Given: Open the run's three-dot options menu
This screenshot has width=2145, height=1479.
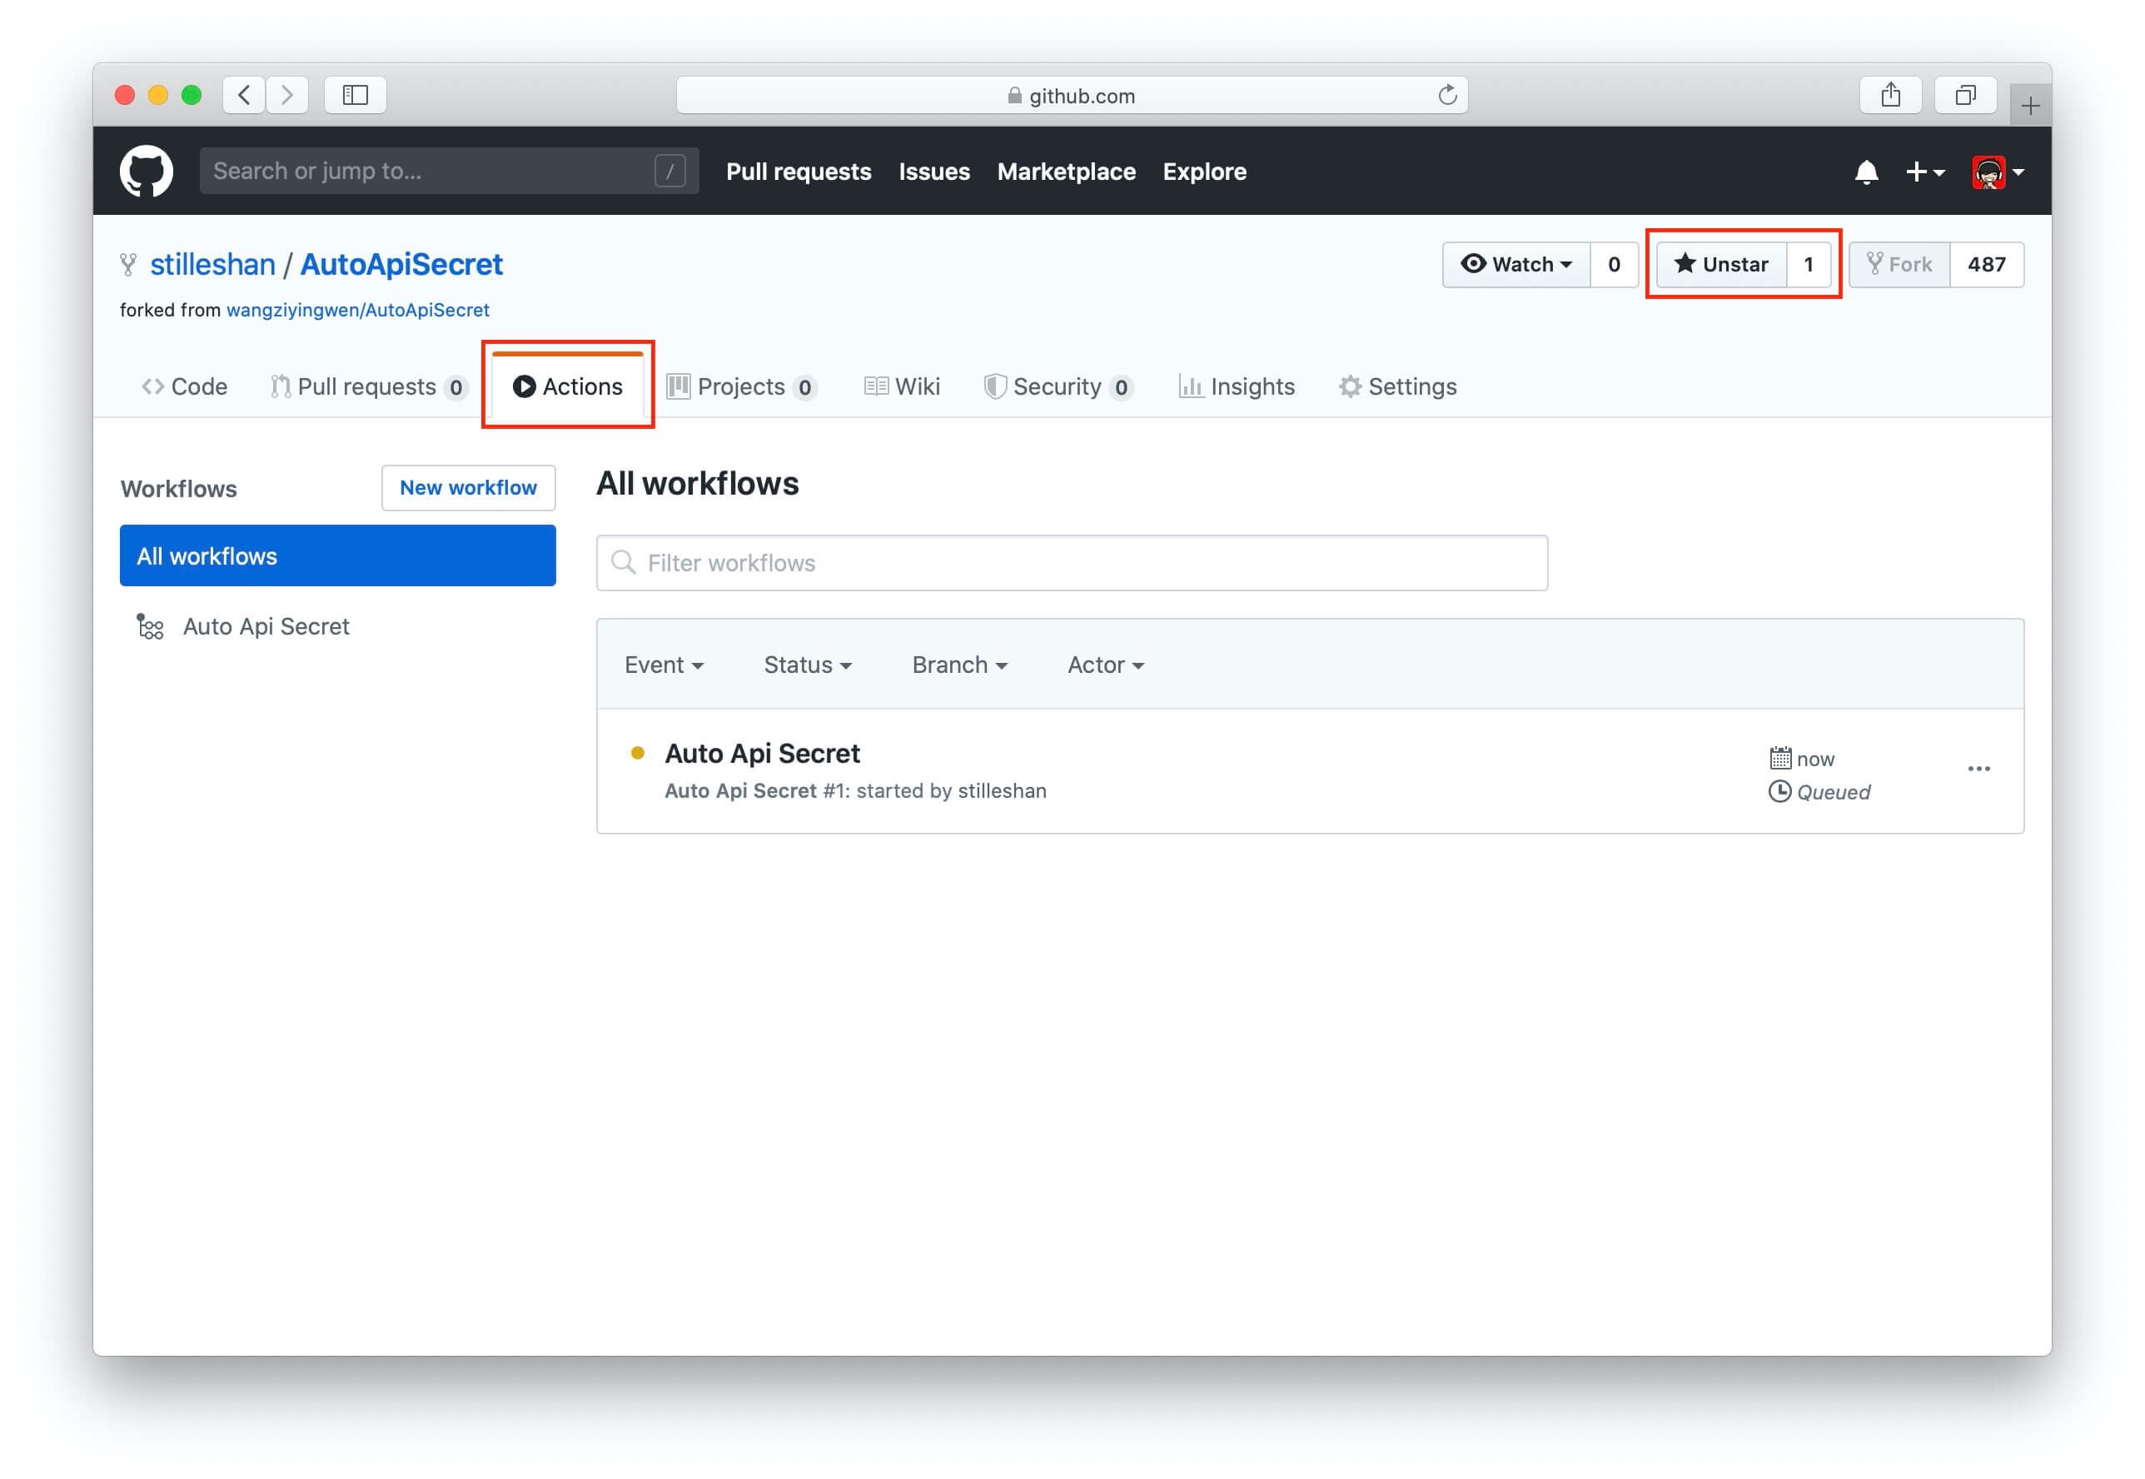Looking at the screenshot, I should 1978,769.
